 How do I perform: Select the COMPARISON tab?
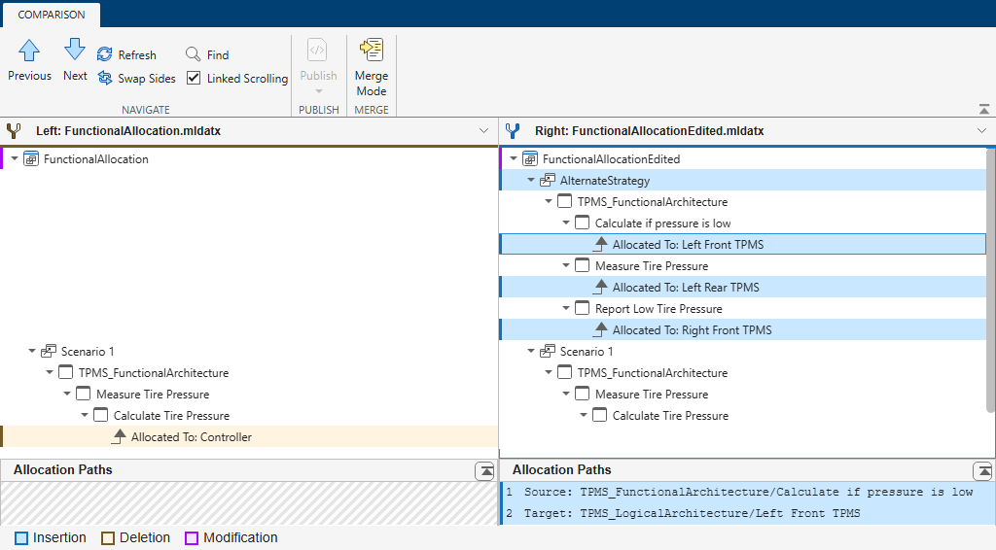(52, 15)
